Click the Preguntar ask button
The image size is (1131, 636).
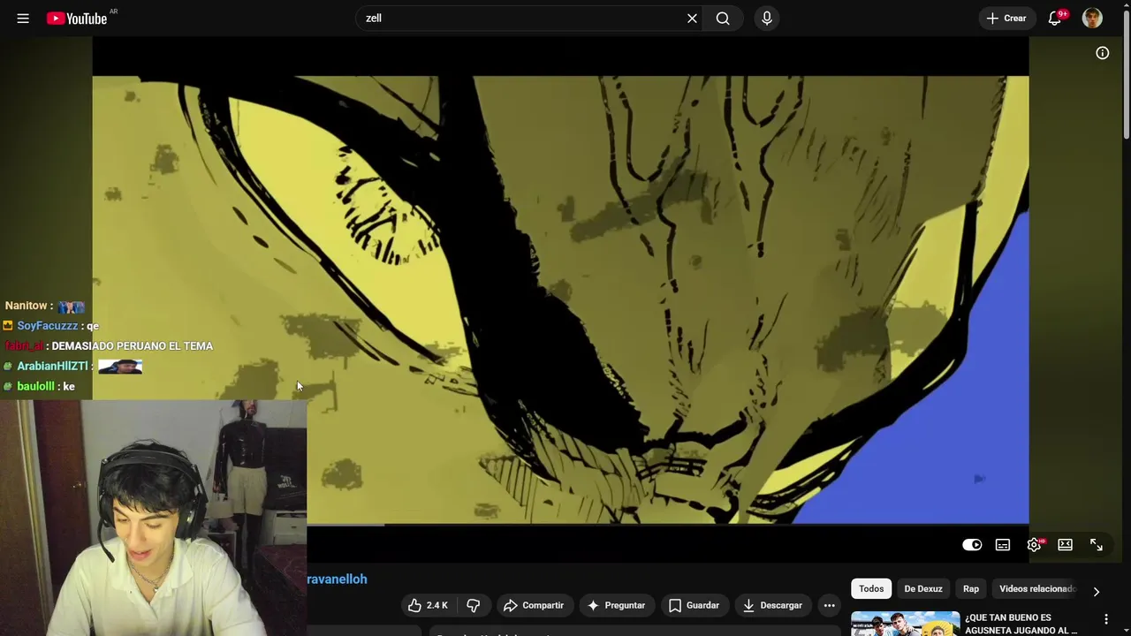[616, 605]
